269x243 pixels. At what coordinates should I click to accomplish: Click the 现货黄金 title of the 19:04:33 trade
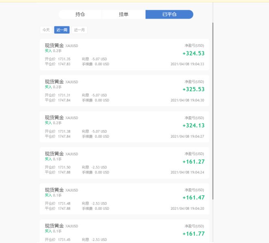click(54, 45)
